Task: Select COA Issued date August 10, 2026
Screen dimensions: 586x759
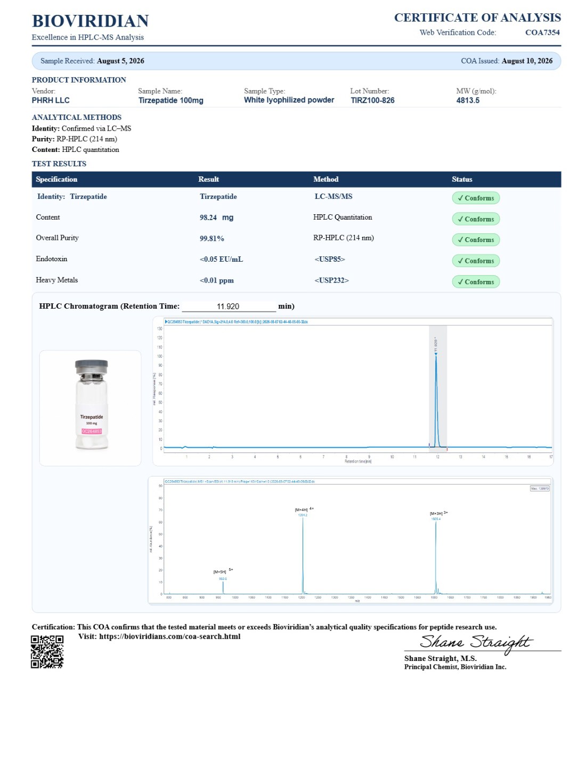Action: coord(527,61)
